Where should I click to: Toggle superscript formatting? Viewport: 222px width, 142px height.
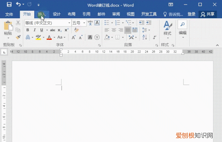(66, 30)
